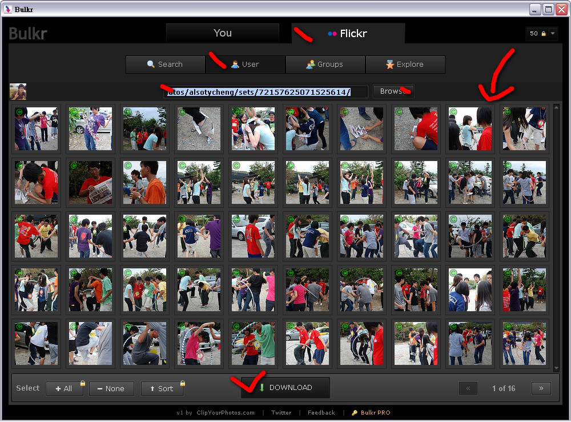Click the scrollbar down arrow
The height and width of the screenshot is (422, 571).
tap(556, 368)
